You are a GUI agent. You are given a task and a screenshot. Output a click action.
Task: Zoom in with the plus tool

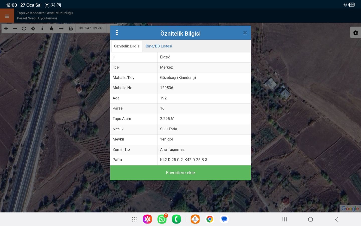pyautogui.click(x=6, y=28)
